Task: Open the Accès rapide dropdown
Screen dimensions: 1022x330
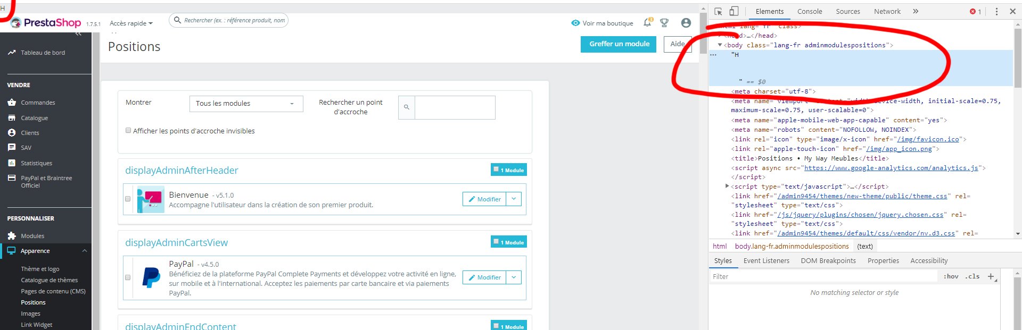Action: click(x=131, y=23)
